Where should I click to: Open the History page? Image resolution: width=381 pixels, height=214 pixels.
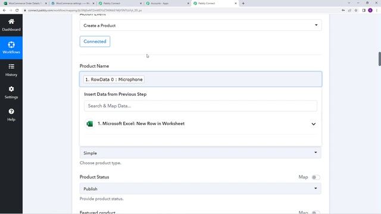[x=11, y=70]
